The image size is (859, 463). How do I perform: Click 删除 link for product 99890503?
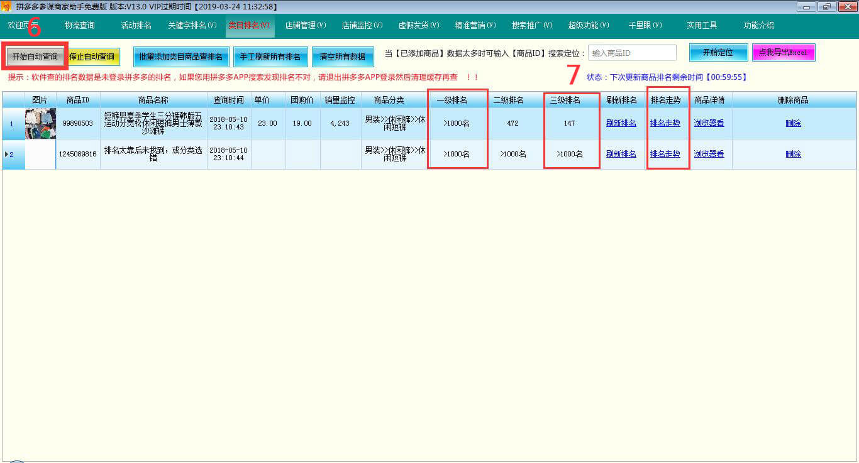[x=794, y=123]
